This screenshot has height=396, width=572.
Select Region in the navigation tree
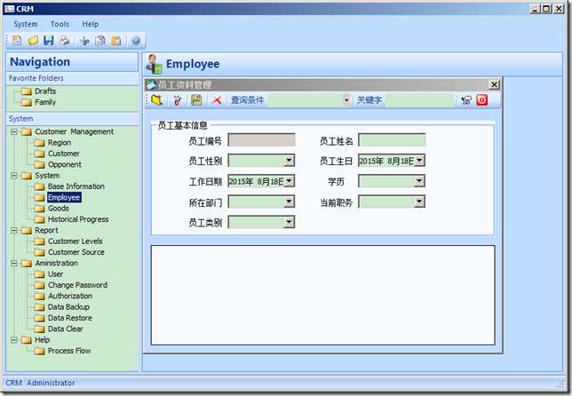tap(60, 143)
